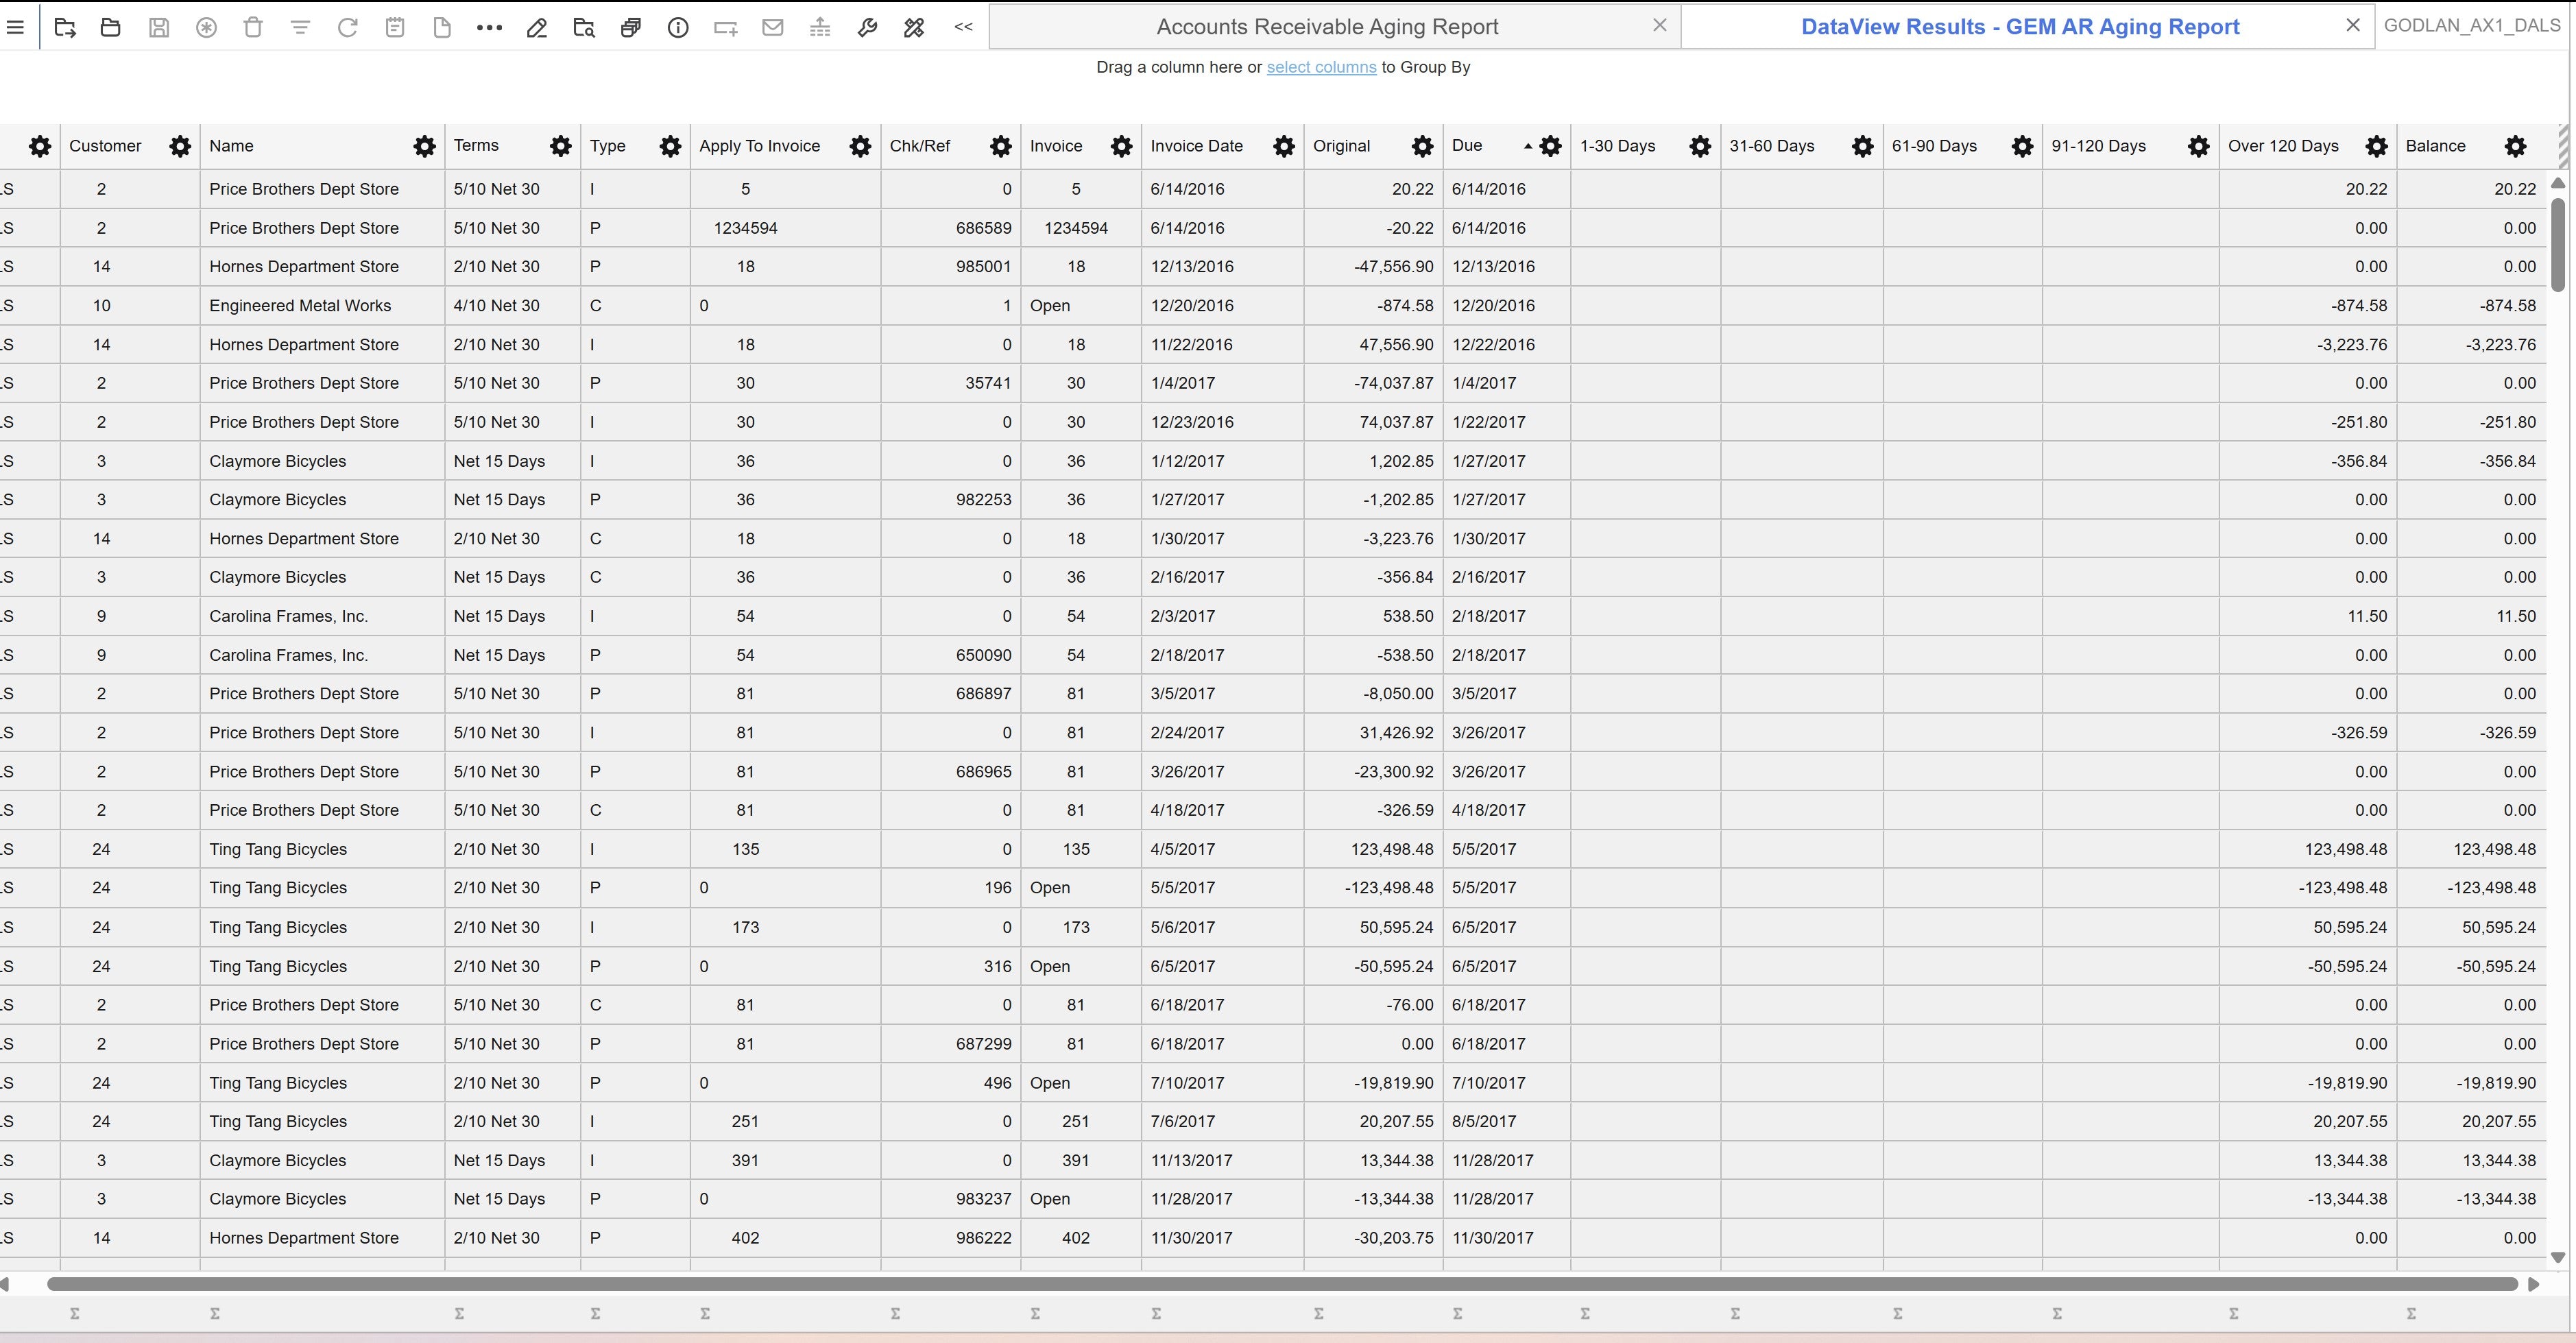Click the info circle toolbar icon
The width and height of the screenshot is (2576, 1343).
tap(678, 28)
